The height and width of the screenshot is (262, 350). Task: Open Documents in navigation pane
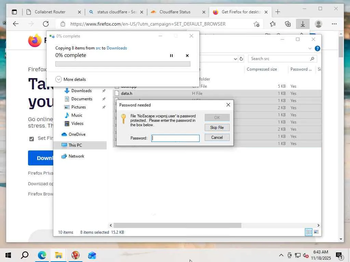coord(82,99)
